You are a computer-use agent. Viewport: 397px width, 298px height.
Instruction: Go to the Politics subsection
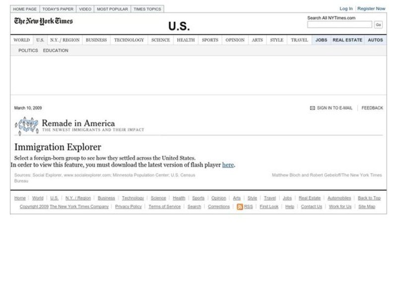tap(28, 51)
